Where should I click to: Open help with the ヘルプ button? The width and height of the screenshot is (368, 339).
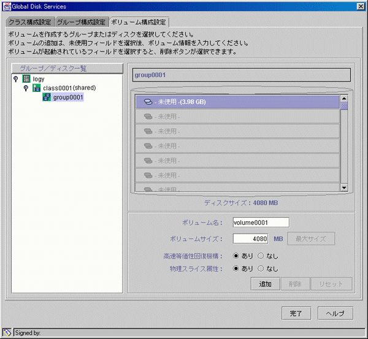pyautogui.click(x=335, y=313)
